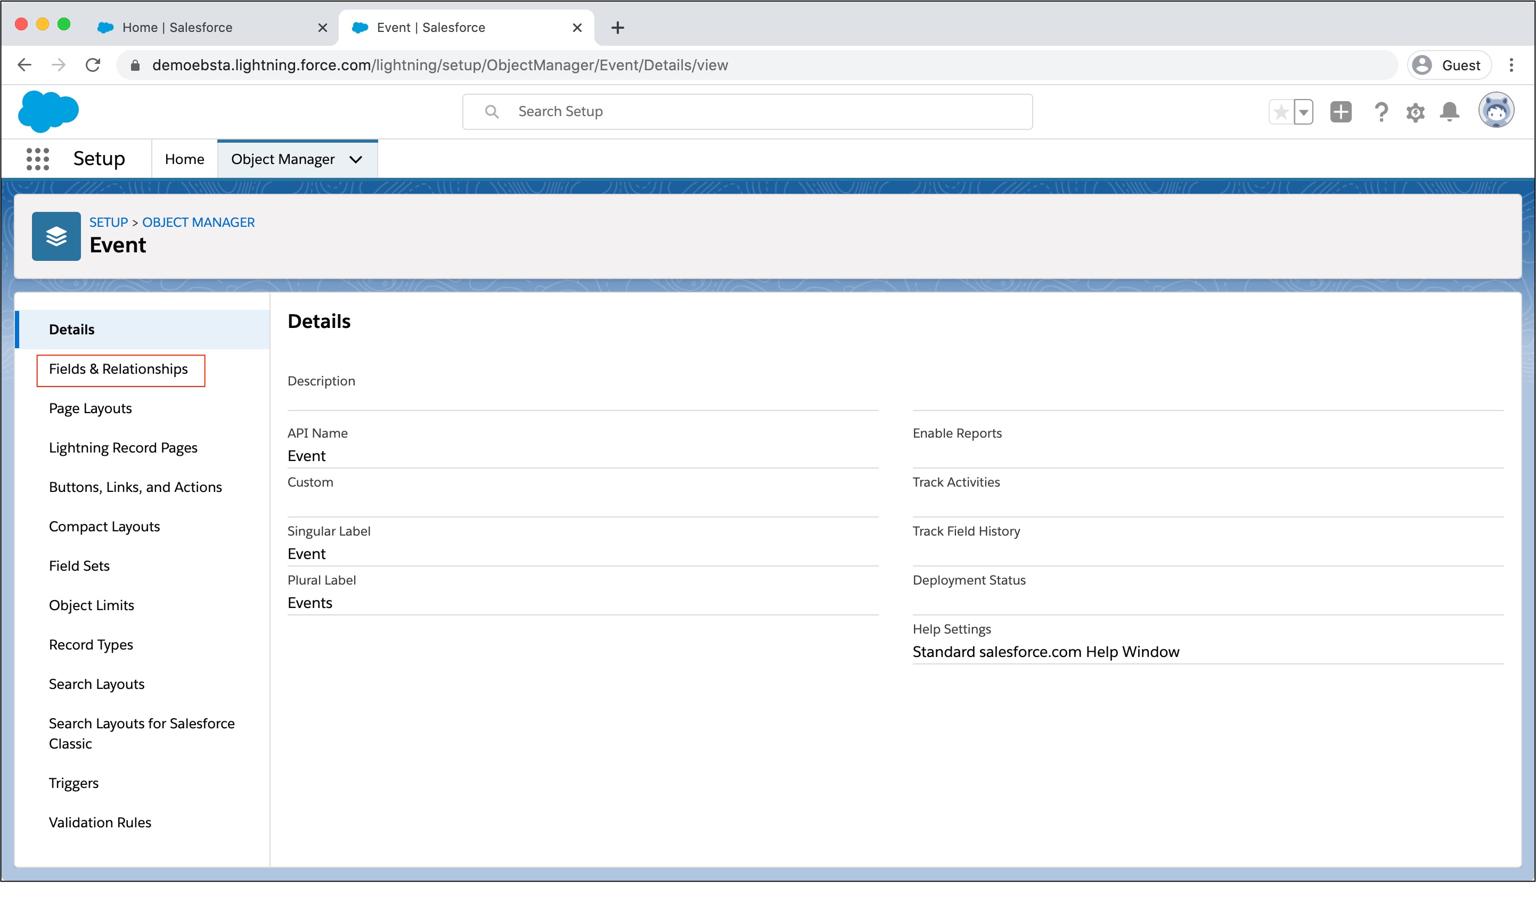Switch to Home | Salesforce browser tab
Viewport: 1536px width, 904px height.
point(177,27)
